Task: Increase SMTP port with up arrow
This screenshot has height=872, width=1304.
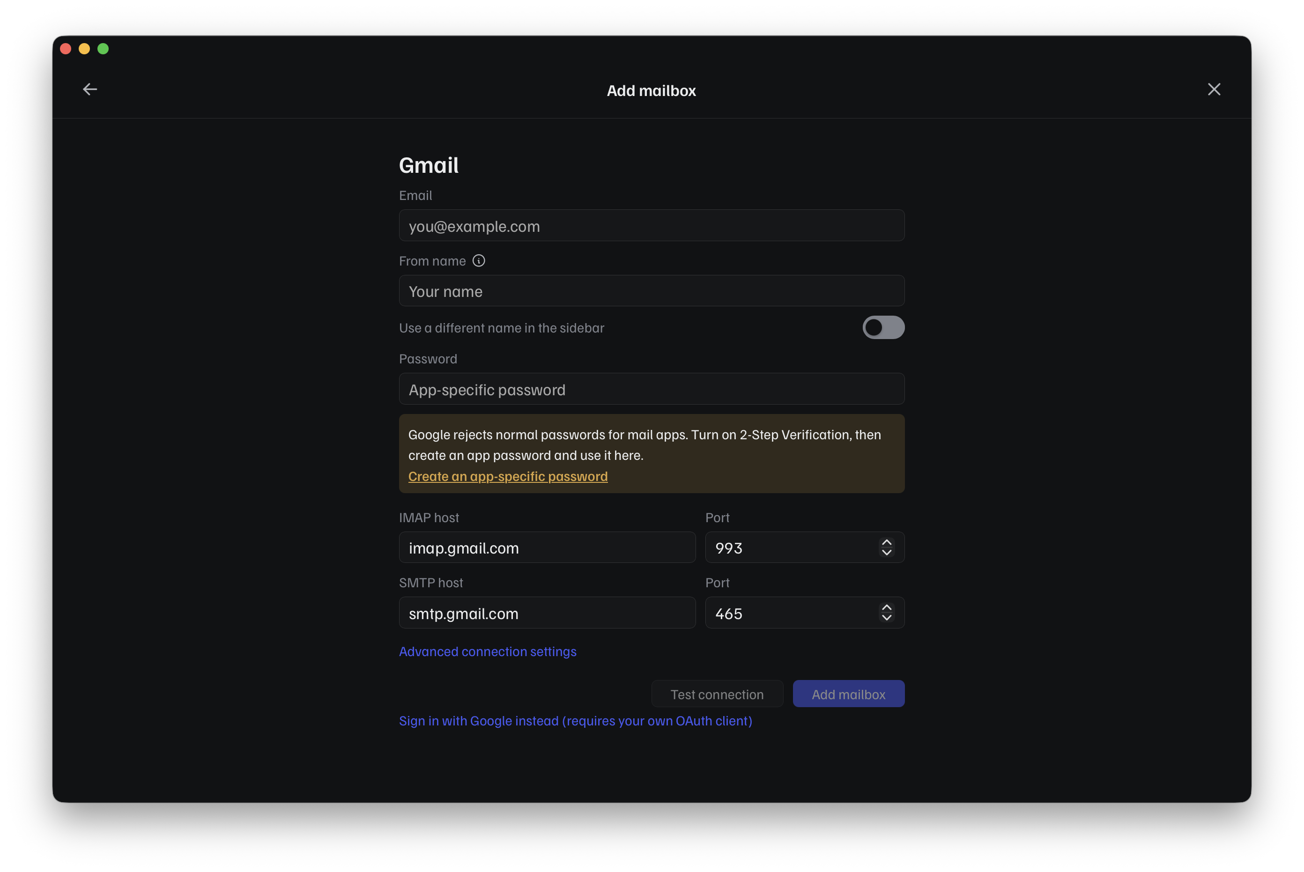Action: tap(886, 608)
